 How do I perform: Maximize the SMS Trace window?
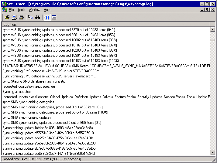(207, 4)
